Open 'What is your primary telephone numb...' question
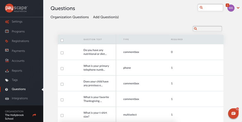The image size is (242, 122). (96, 68)
